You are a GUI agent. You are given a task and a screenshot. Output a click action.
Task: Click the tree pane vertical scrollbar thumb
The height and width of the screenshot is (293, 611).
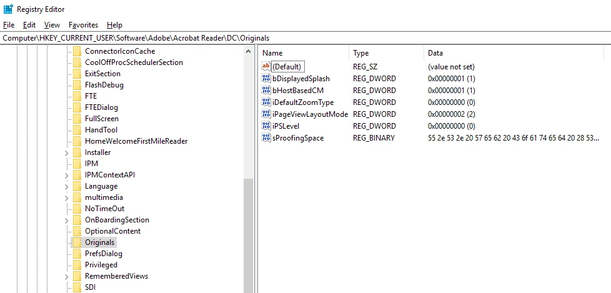[x=248, y=236]
